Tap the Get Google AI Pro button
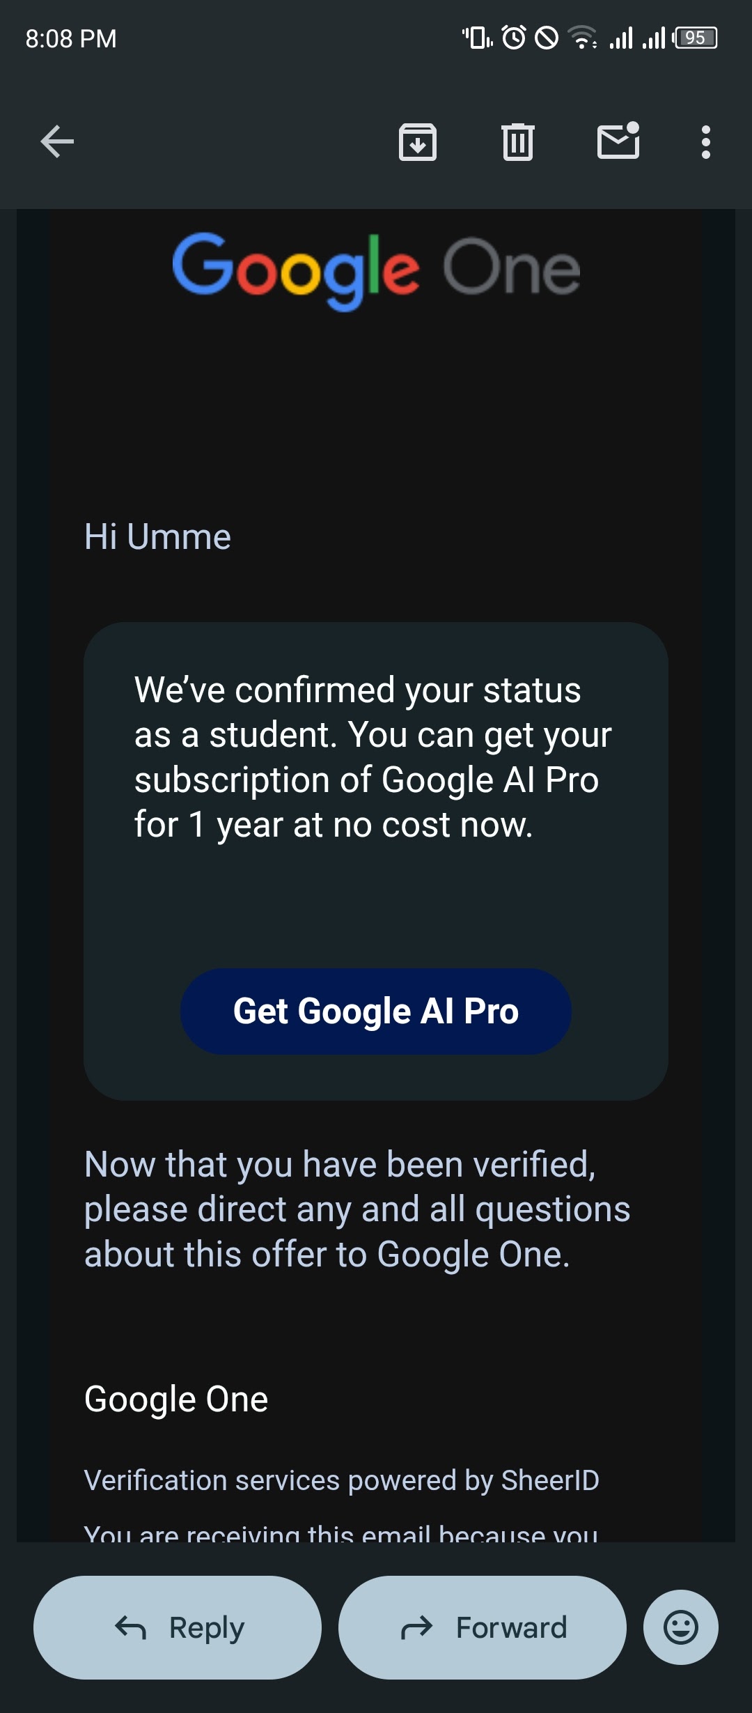The width and height of the screenshot is (752, 1713). click(376, 1011)
